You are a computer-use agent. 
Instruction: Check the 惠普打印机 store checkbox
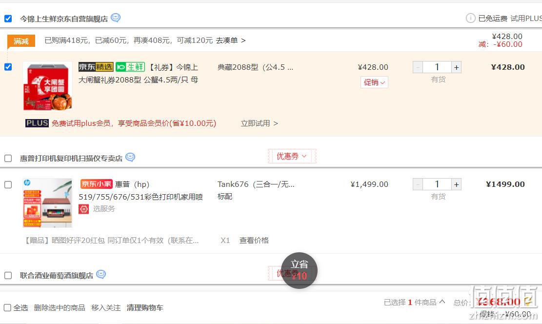pyautogui.click(x=8, y=159)
